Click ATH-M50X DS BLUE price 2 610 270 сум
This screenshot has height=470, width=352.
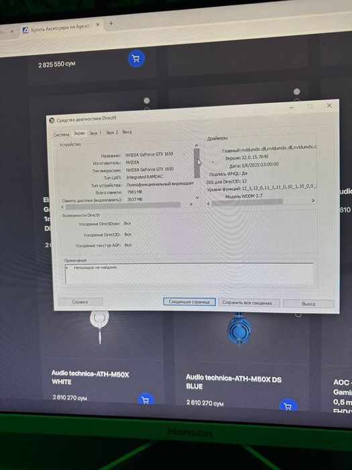204,403
